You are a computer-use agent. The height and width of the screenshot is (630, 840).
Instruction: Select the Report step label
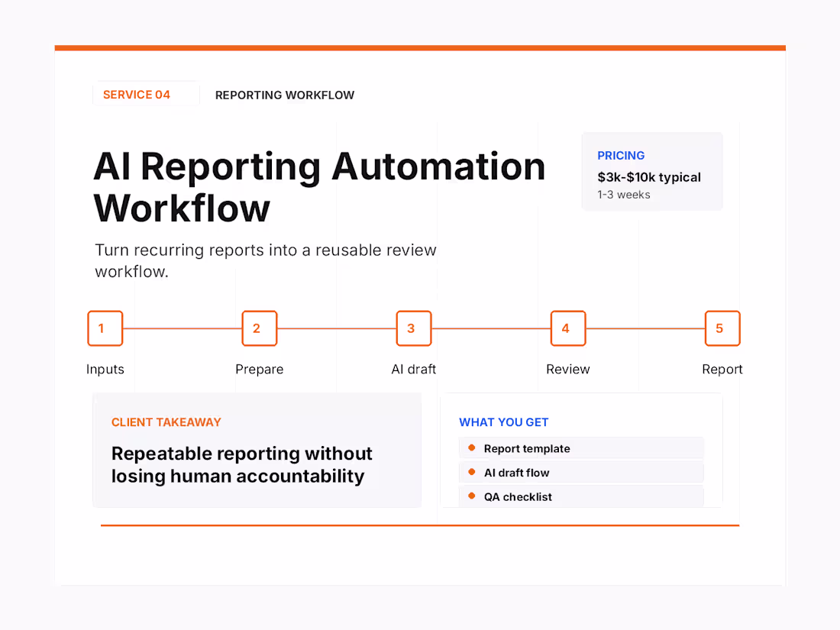pyautogui.click(x=722, y=369)
